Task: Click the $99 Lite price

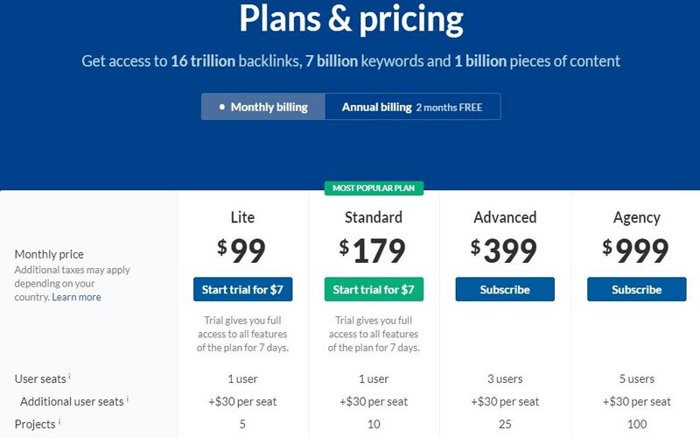Action: tap(242, 251)
